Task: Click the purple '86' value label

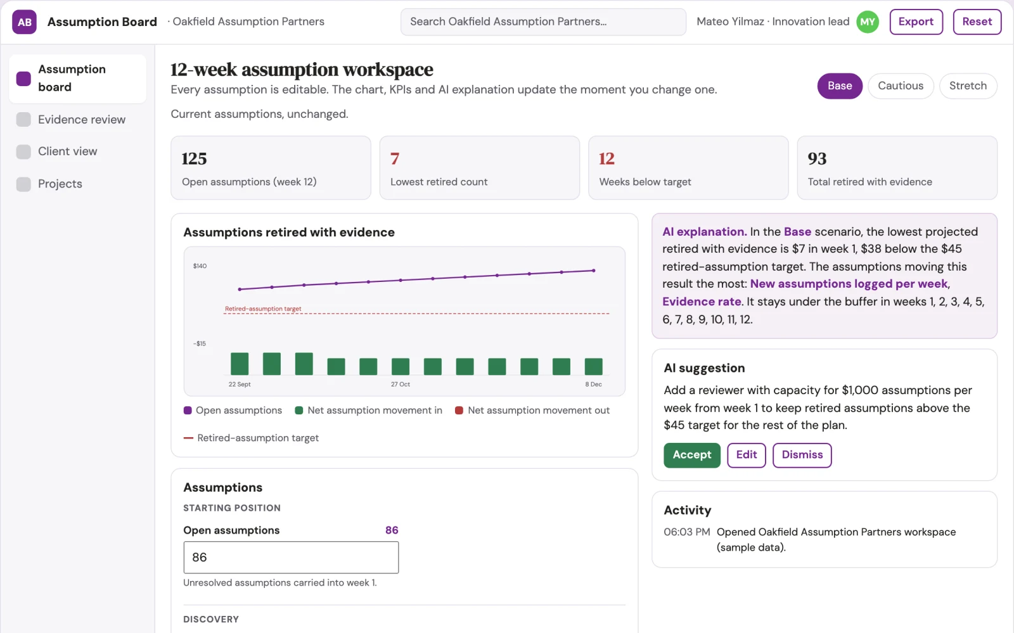Action: (x=392, y=530)
